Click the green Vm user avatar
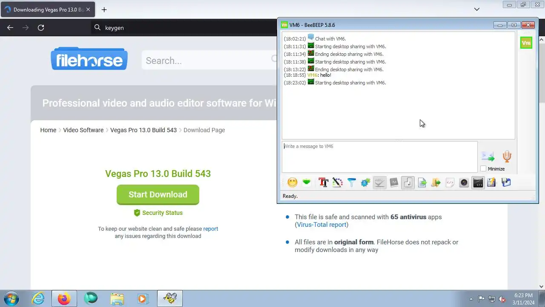This screenshot has height=307, width=545. pos(526,43)
